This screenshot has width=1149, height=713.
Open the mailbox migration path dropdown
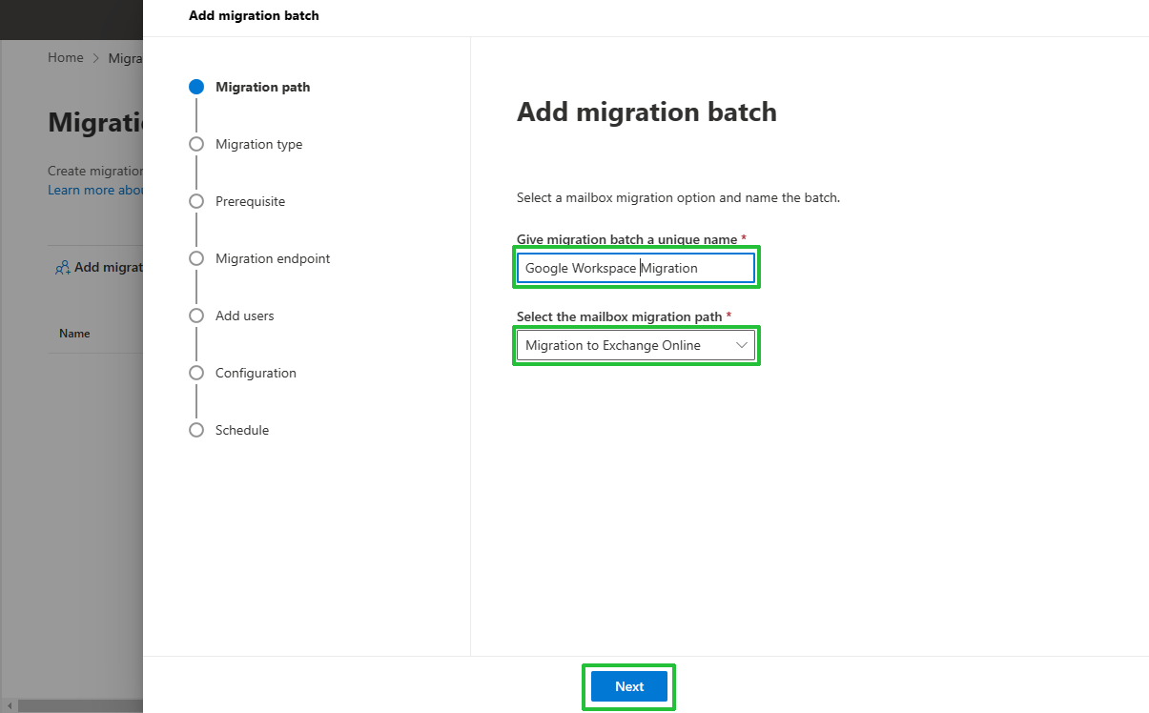click(636, 345)
